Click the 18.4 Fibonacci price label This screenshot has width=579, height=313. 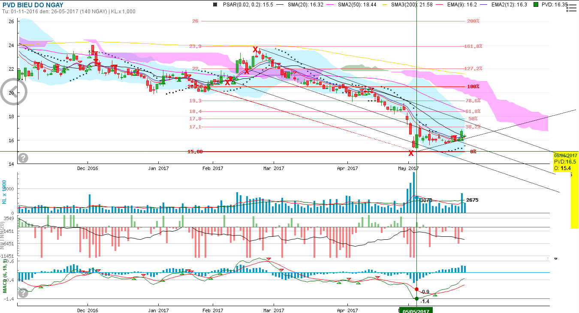click(196, 111)
